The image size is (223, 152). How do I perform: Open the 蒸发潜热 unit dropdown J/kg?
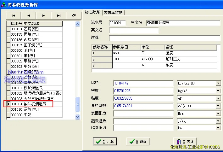(x=218, y=121)
